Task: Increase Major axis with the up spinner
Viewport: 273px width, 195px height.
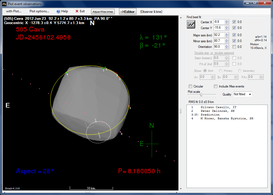Action: click(227, 34)
